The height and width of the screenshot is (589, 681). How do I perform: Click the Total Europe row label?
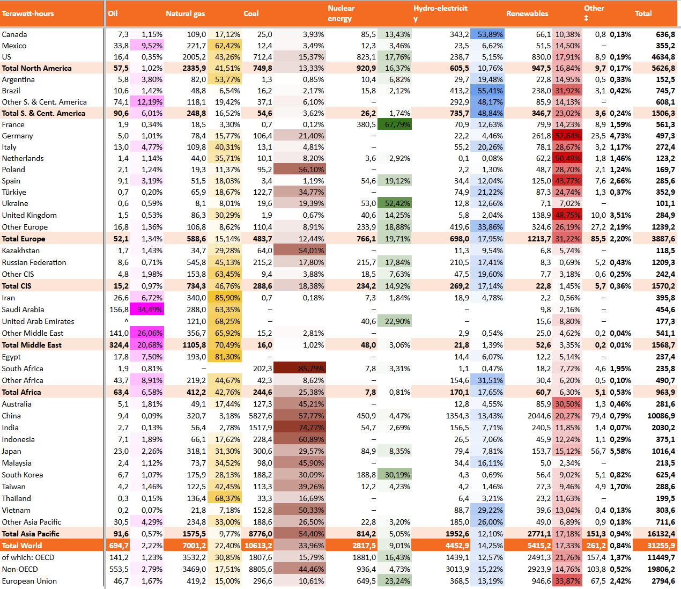tap(24, 239)
